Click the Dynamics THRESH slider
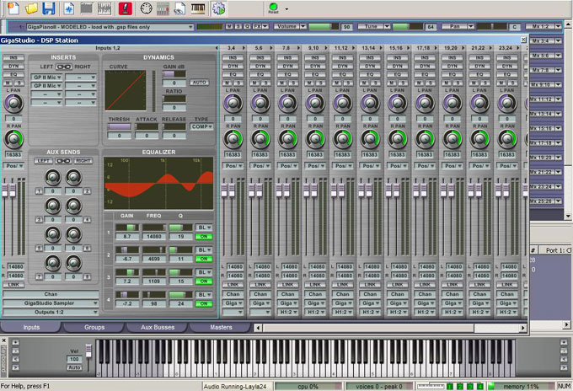The height and width of the screenshot is (391, 573). 119,126
